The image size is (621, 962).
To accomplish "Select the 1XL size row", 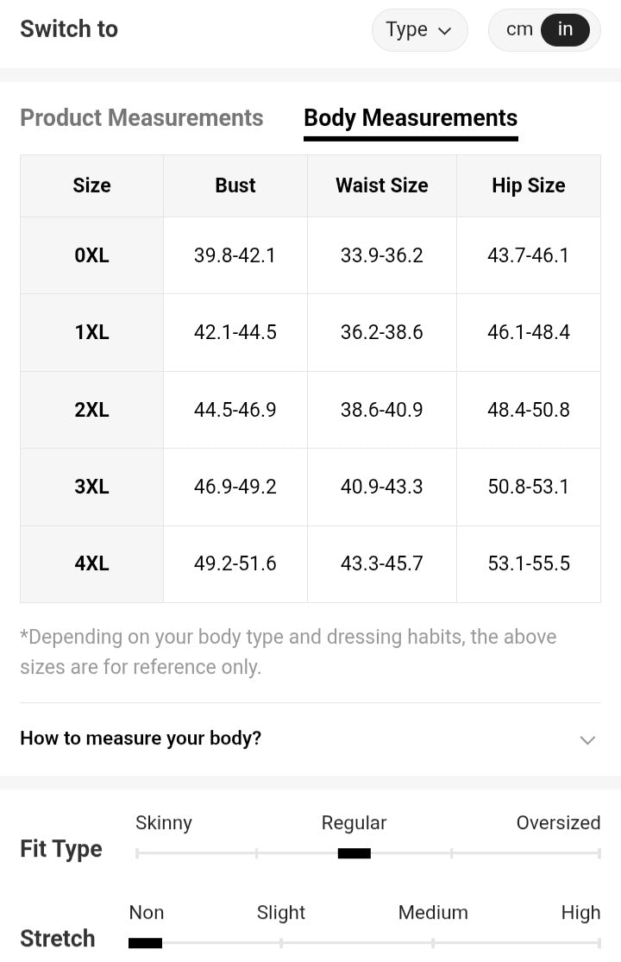I will click(91, 332).
